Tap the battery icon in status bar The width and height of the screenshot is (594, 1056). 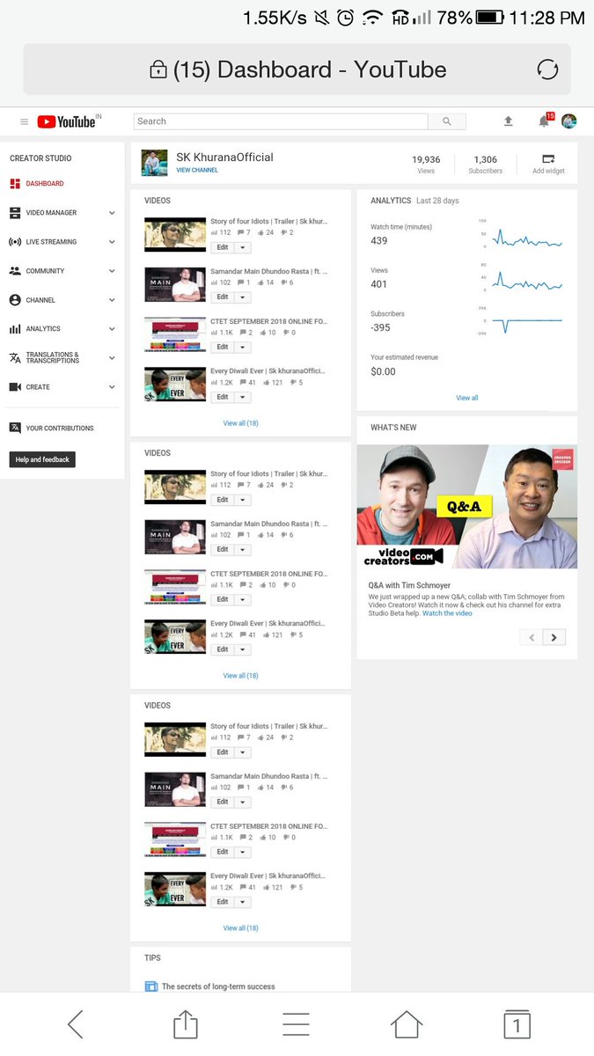(x=490, y=17)
